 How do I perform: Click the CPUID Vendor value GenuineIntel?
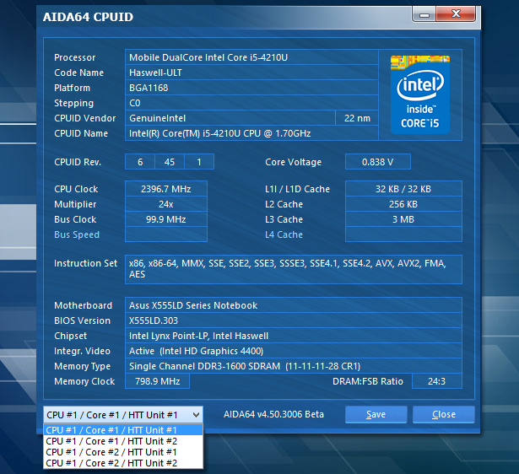[x=230, y=118]
